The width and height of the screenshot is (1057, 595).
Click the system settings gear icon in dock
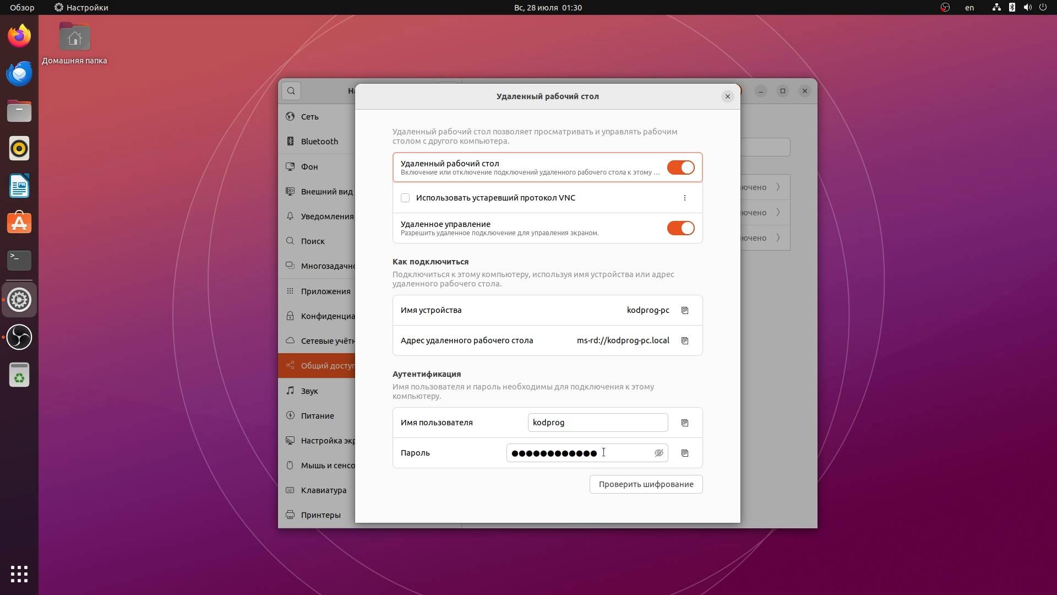click(x=19, y=299)
